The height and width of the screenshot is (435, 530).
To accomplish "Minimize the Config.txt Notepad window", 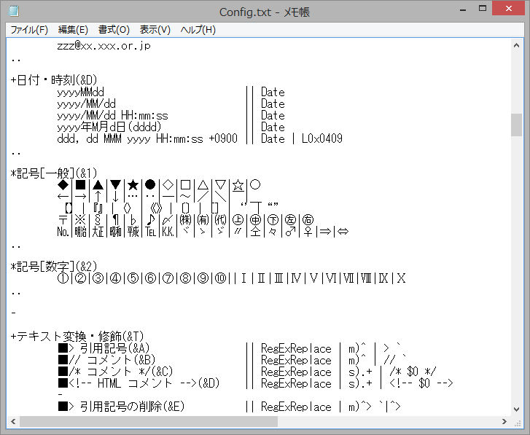I will point(463,9).
